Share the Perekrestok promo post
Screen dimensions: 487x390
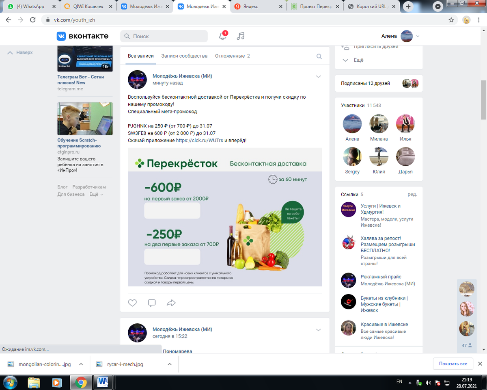coord(171,303)
